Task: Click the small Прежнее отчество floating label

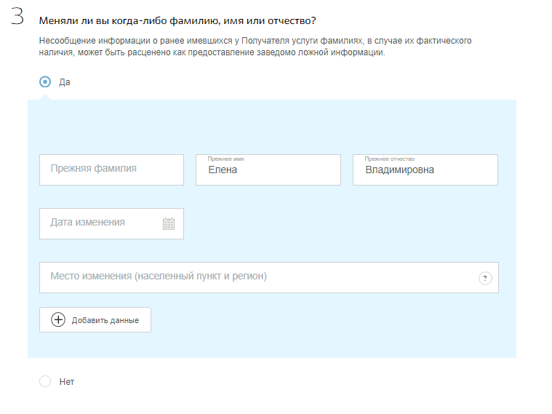Action: pyautogui.click(x=389, y=159)
